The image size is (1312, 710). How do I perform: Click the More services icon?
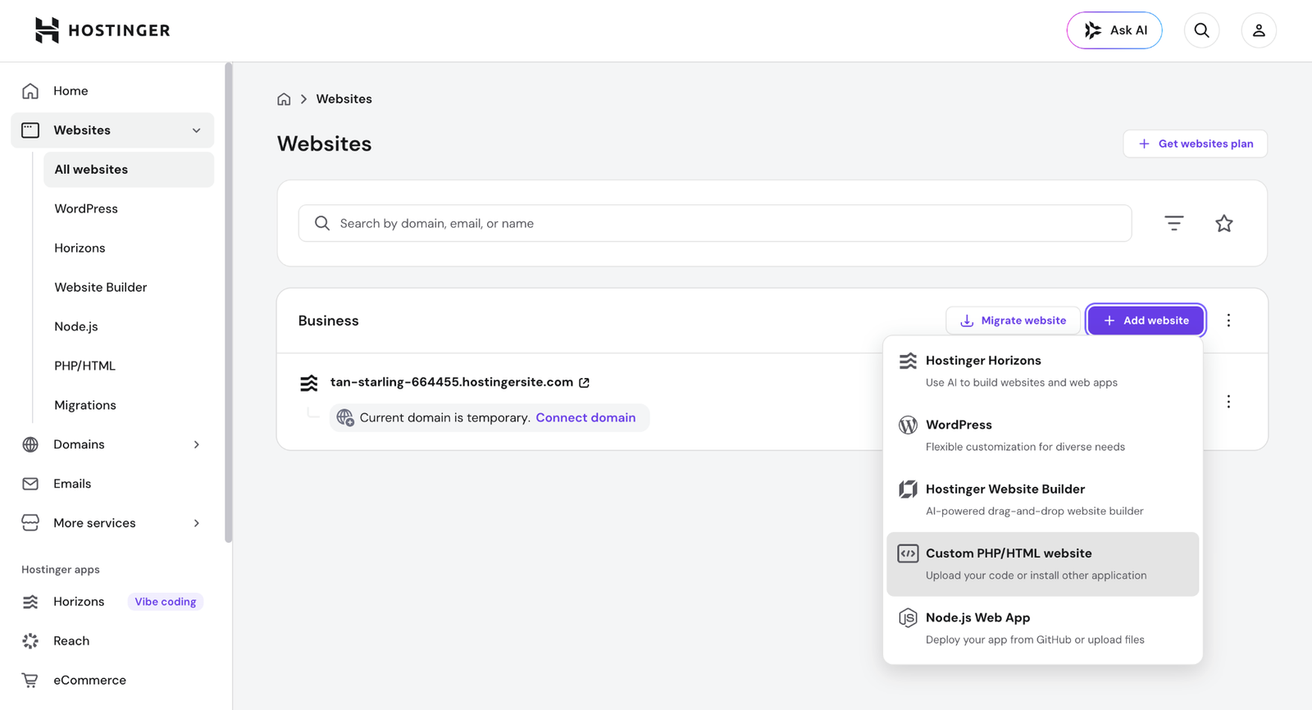click(30, 523)
